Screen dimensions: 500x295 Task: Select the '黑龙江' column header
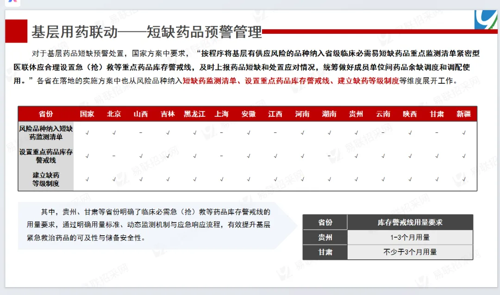[x=194, y=114]
